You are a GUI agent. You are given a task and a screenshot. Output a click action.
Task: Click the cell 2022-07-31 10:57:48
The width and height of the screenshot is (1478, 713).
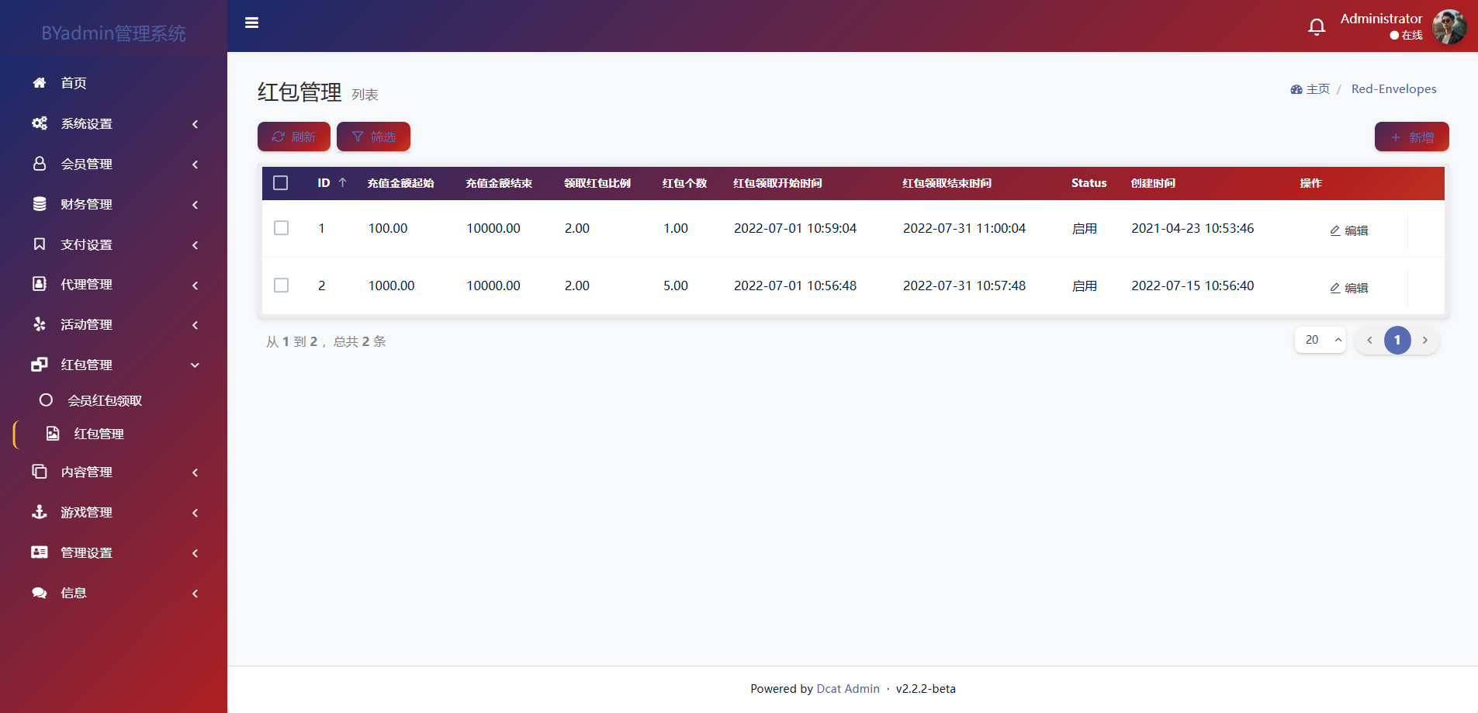click(x=964, y=286)
